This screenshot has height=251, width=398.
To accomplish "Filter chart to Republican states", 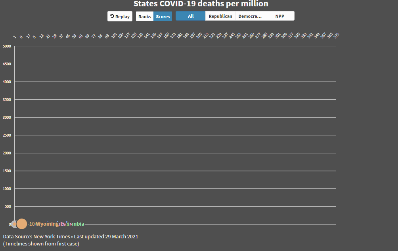I will (220, 16).
